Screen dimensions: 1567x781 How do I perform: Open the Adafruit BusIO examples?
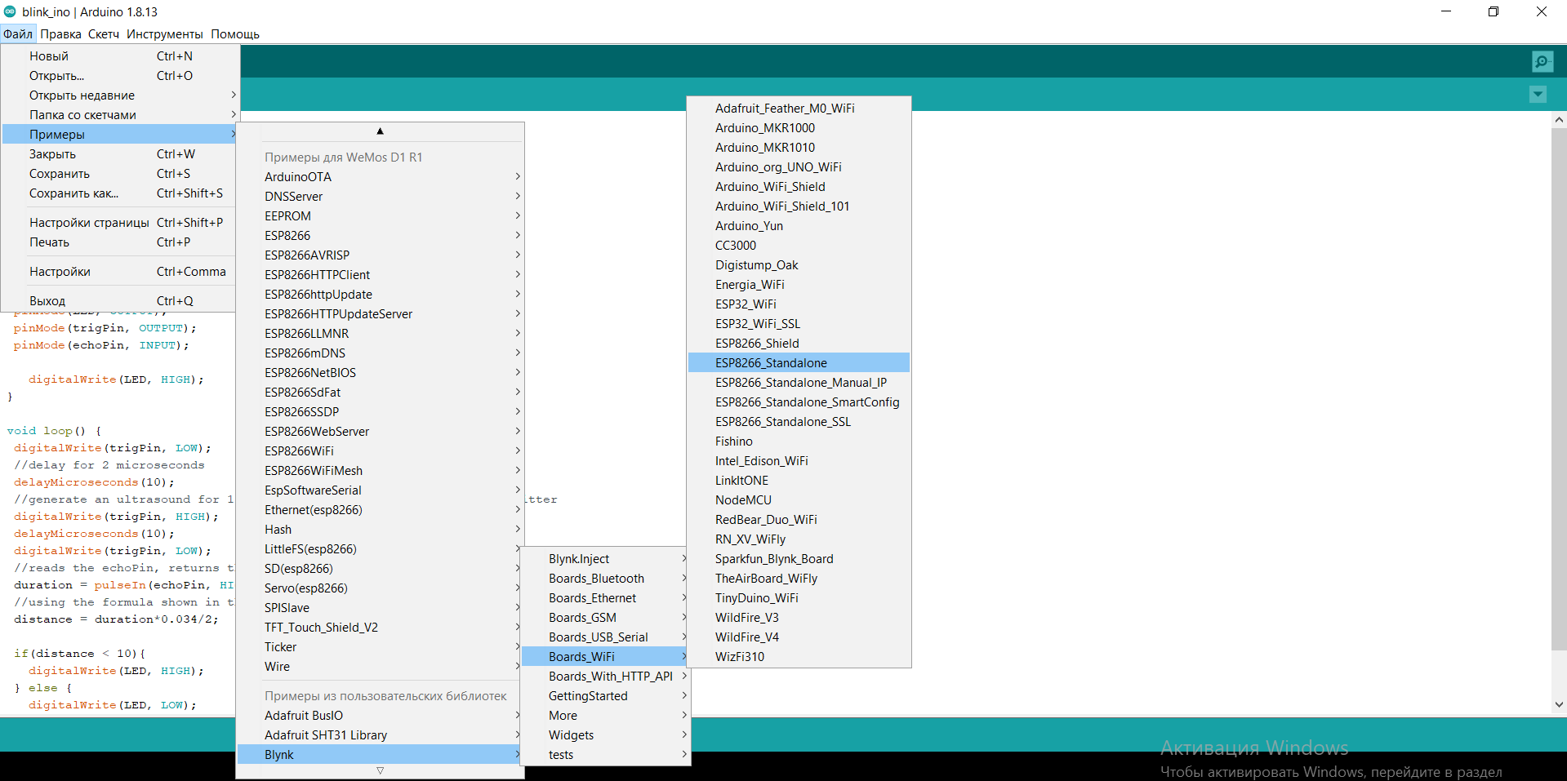(380, 716)
